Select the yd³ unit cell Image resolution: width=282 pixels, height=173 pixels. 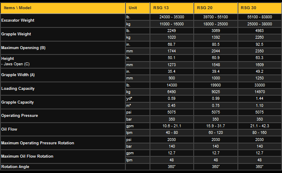[x=129, y=99]
